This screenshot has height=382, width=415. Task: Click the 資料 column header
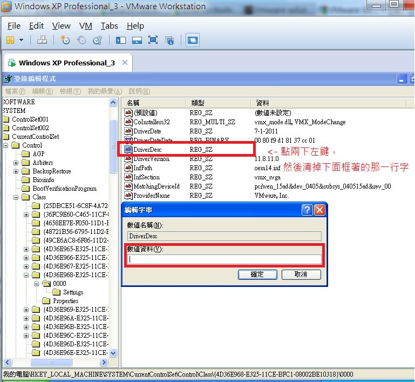point(329,103)
